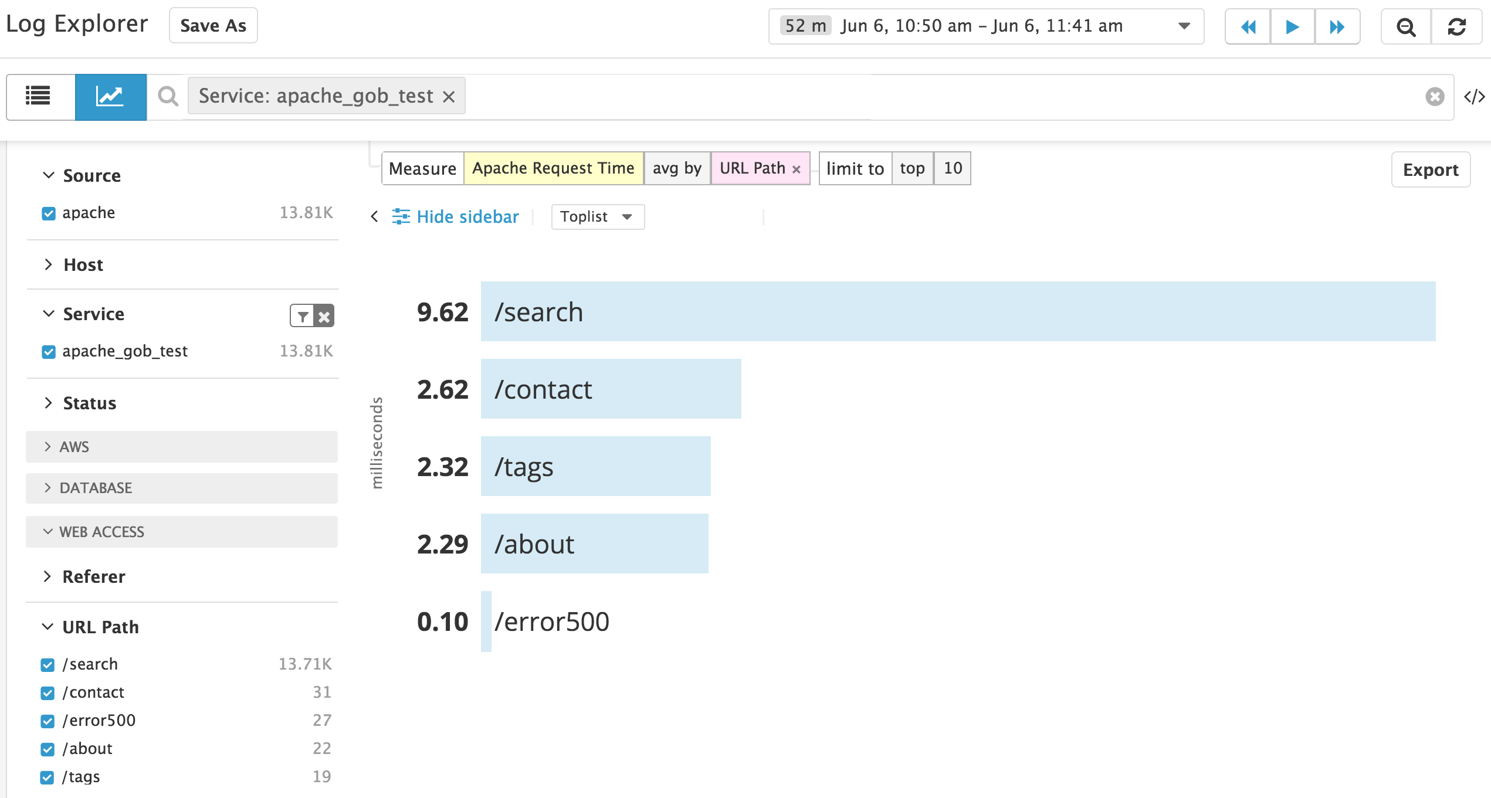The width and height of the screenshot is (1491, 798).
Task: Uncheck the apache source checkbox
Action: (48, 213)
